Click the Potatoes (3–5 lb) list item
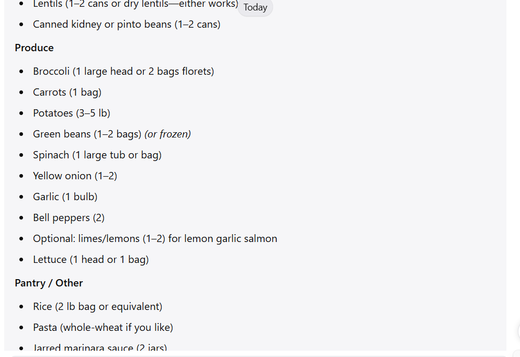Viewport: 520px width, 357px height. (72, 113)
